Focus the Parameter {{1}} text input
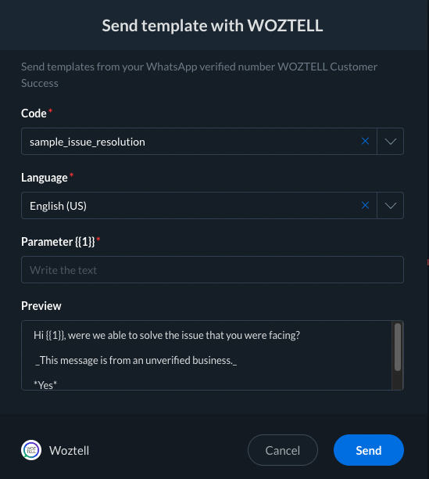 click(213, 270)
